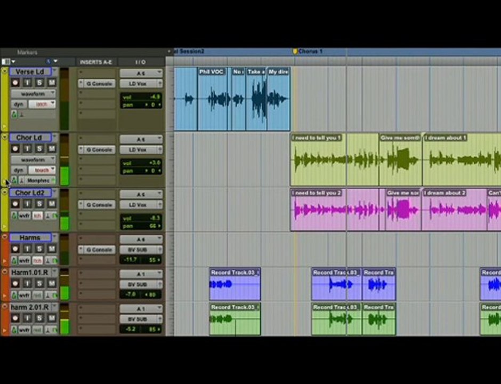
Task: Open G Console insert on Verse Ld
Action: tap(97, 84)
